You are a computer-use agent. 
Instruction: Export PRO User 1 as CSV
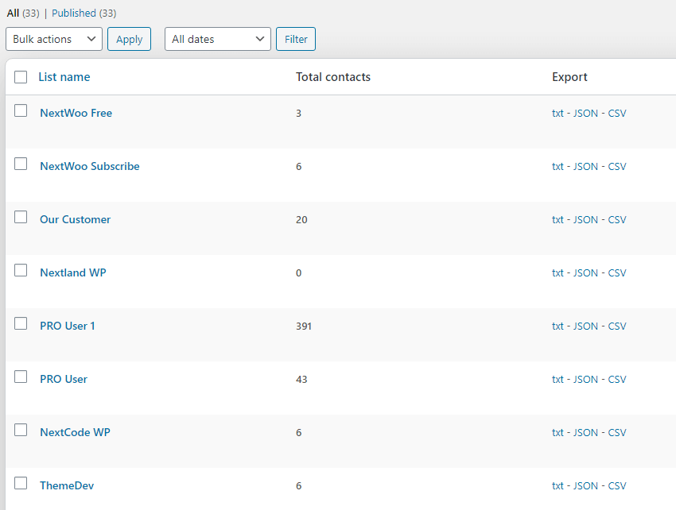point(617,326)
